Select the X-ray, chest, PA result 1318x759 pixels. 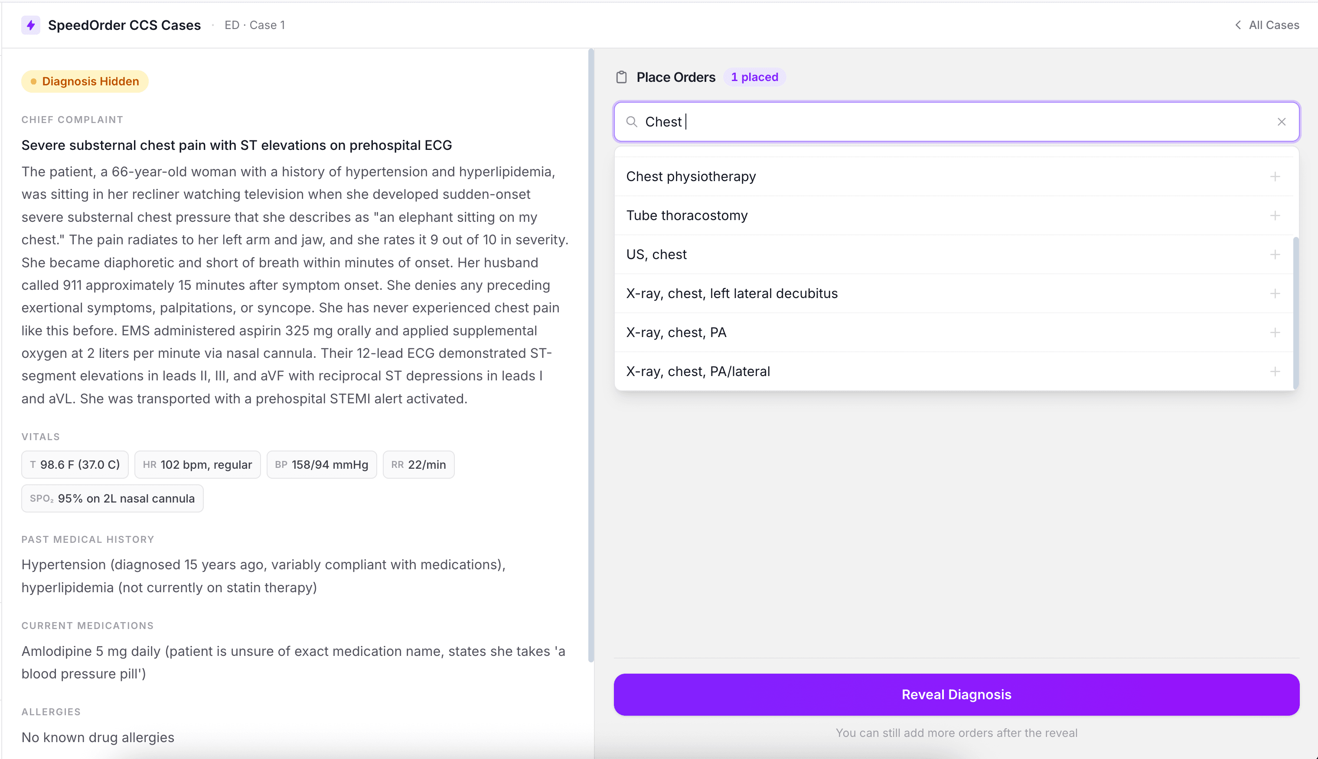954,333
